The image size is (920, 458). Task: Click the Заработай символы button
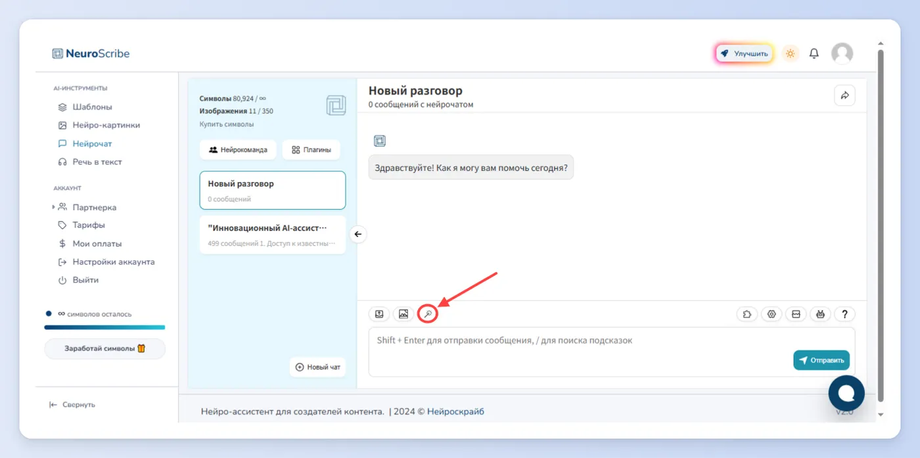pyautogui.click(x=104, y=349)
